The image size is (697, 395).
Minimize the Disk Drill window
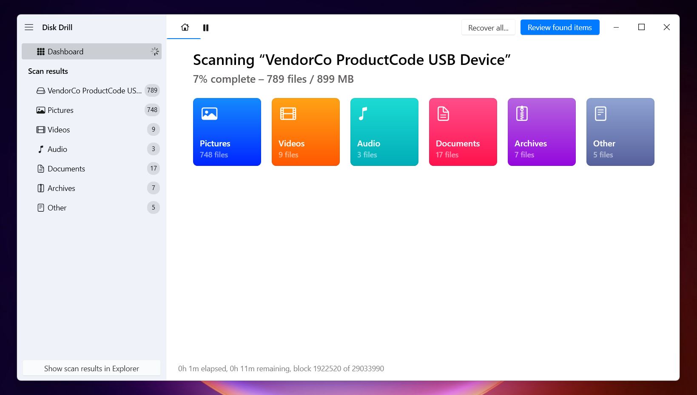(616, 27)
